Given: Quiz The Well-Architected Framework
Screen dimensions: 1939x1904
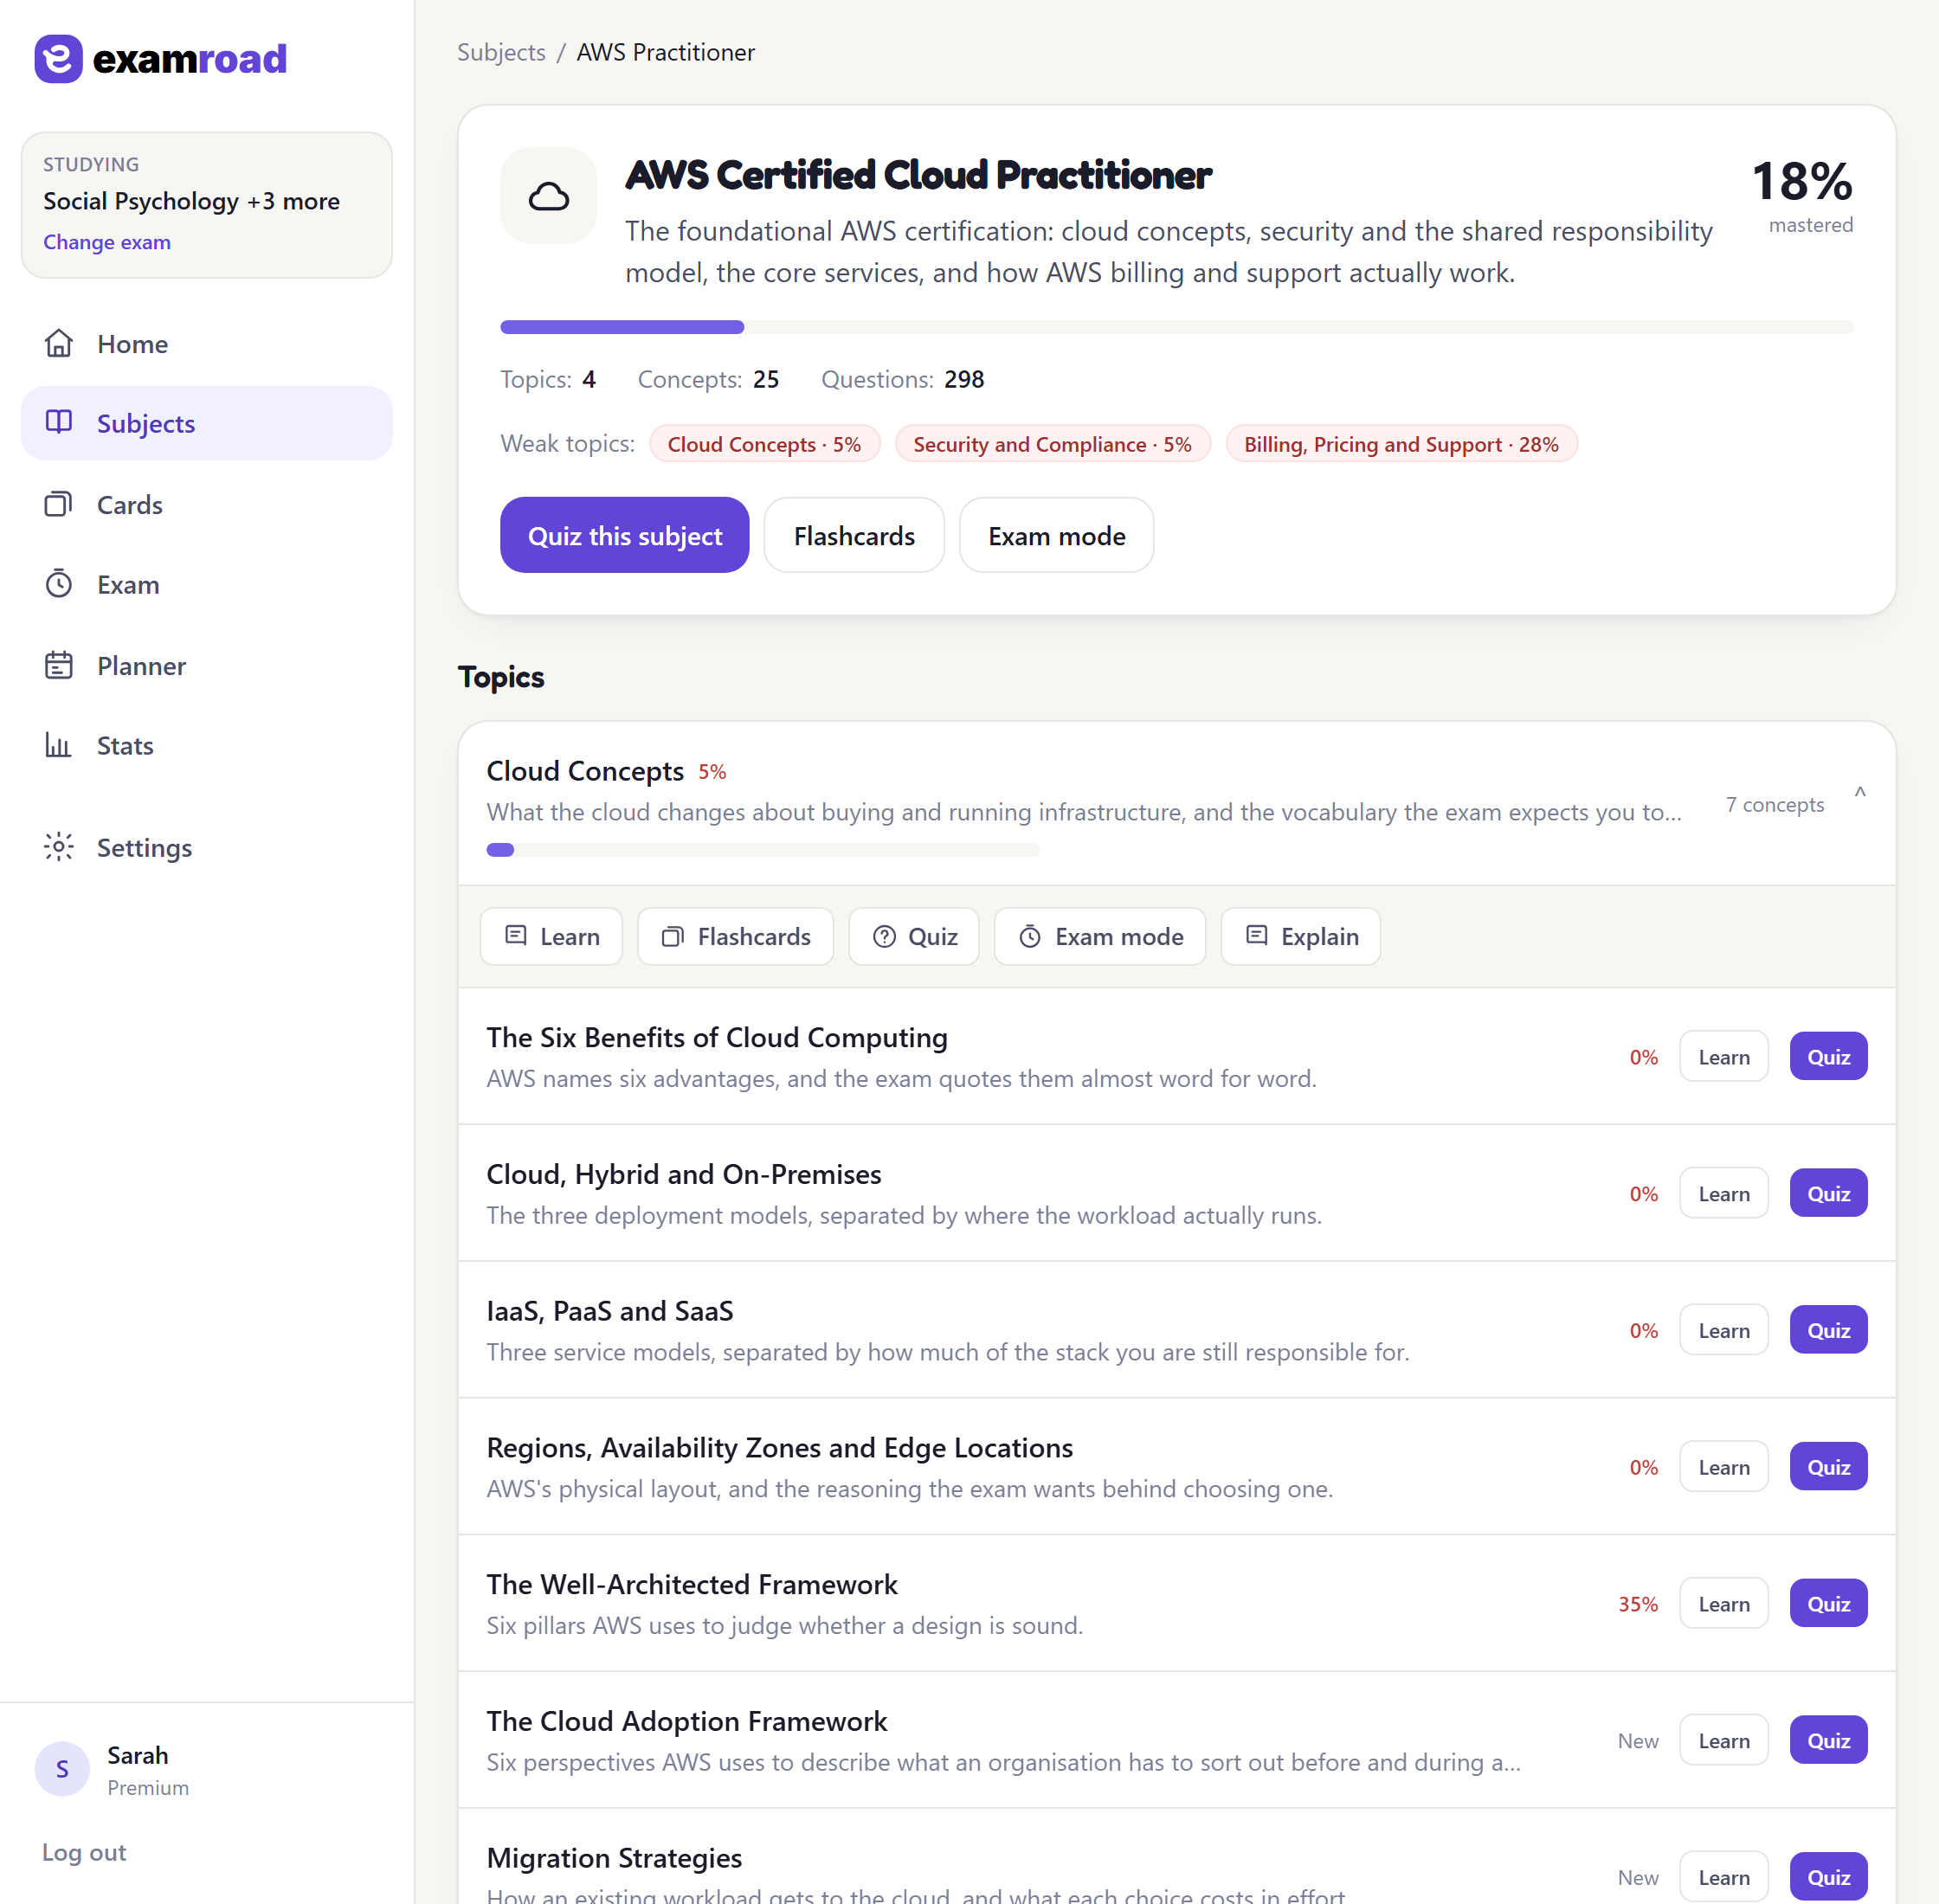Looking at the screenshot, I should tap(1828, 1604).
